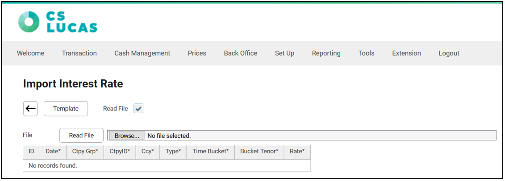Open the Reporting menu

click(326, 53)
